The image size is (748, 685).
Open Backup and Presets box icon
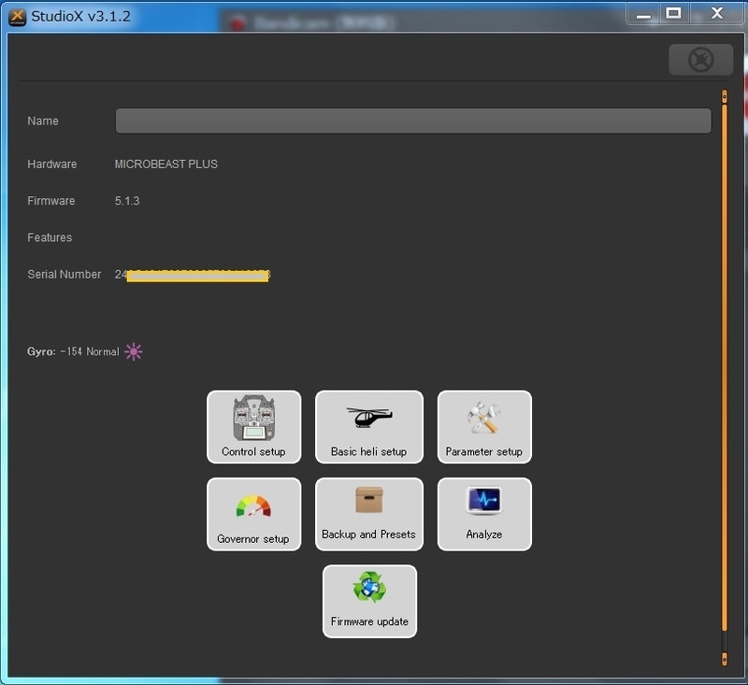click(368, 514)
